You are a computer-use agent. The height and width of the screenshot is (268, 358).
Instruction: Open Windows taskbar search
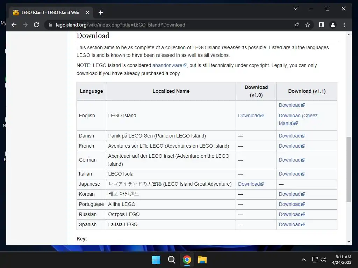pos(171,260)
